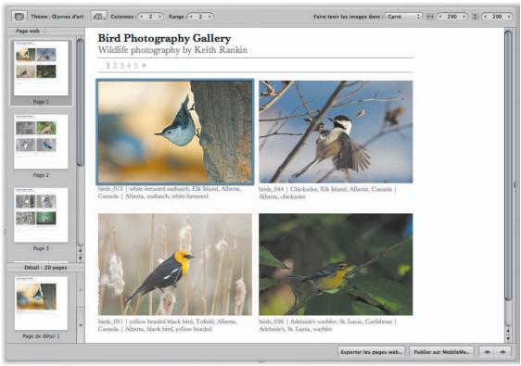The height and width of the screenshot is (366, 521).
Task: Click the main preview vertical scrollbar thumb
Action: point(508,165)
